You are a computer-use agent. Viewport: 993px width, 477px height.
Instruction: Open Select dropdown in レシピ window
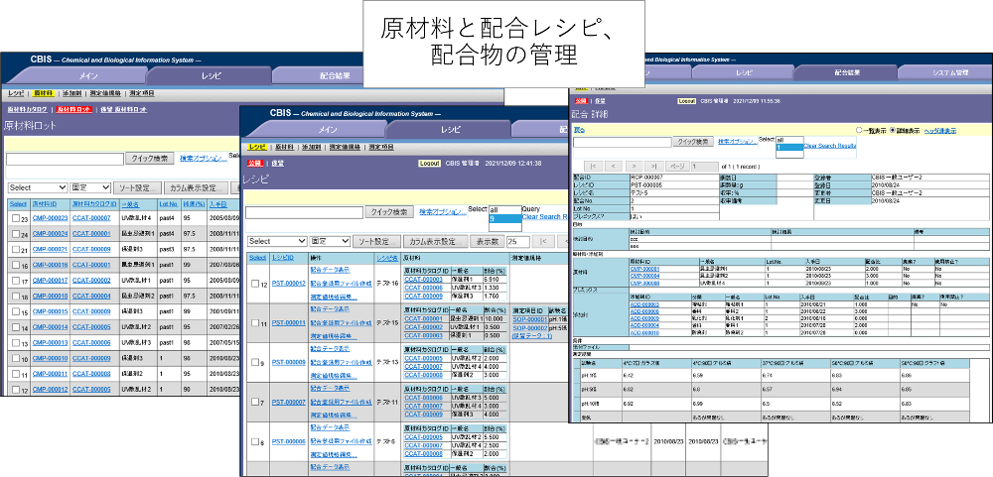[x=277, y=241]
